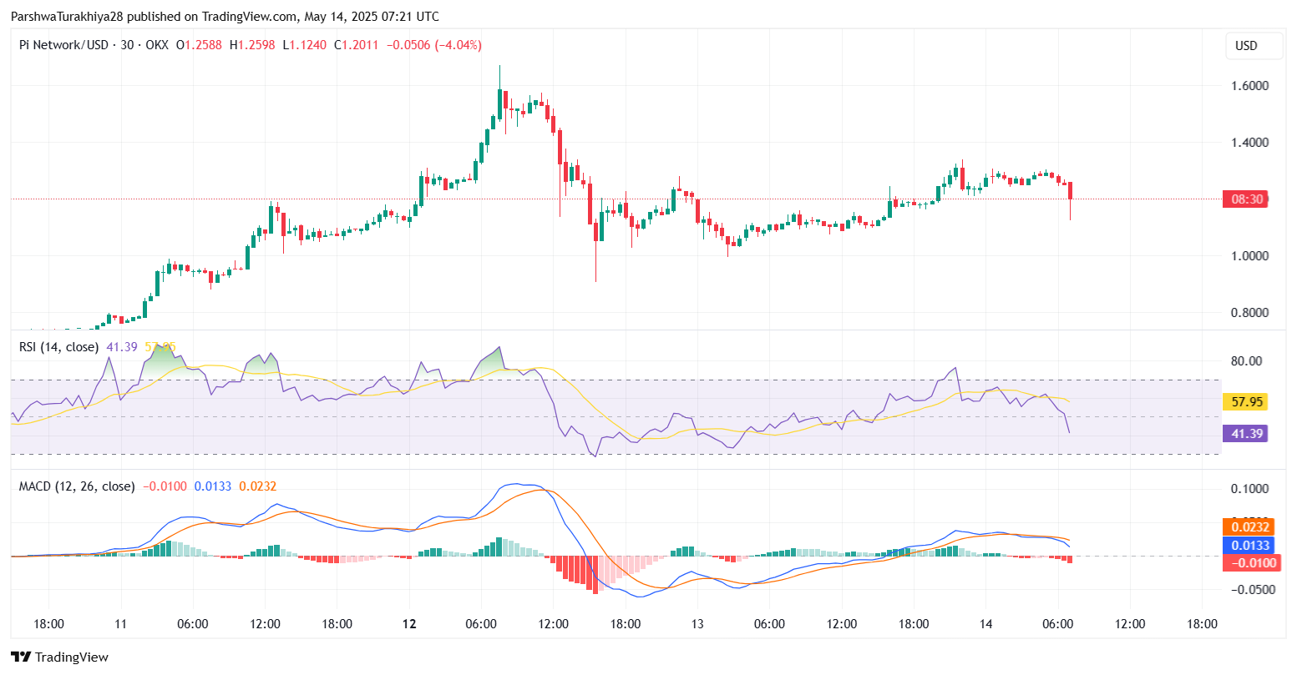This screenshot has width=1297, height=675.
Task: Click the 80.00 RSI scale level
Action: (1245, 361)
